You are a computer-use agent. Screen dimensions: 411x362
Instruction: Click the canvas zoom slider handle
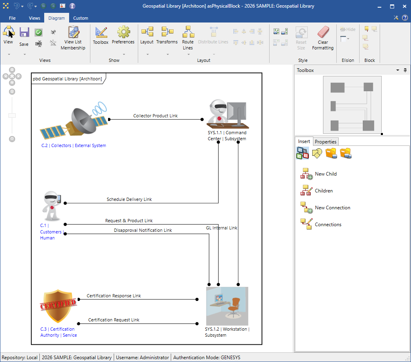point(12,116)
